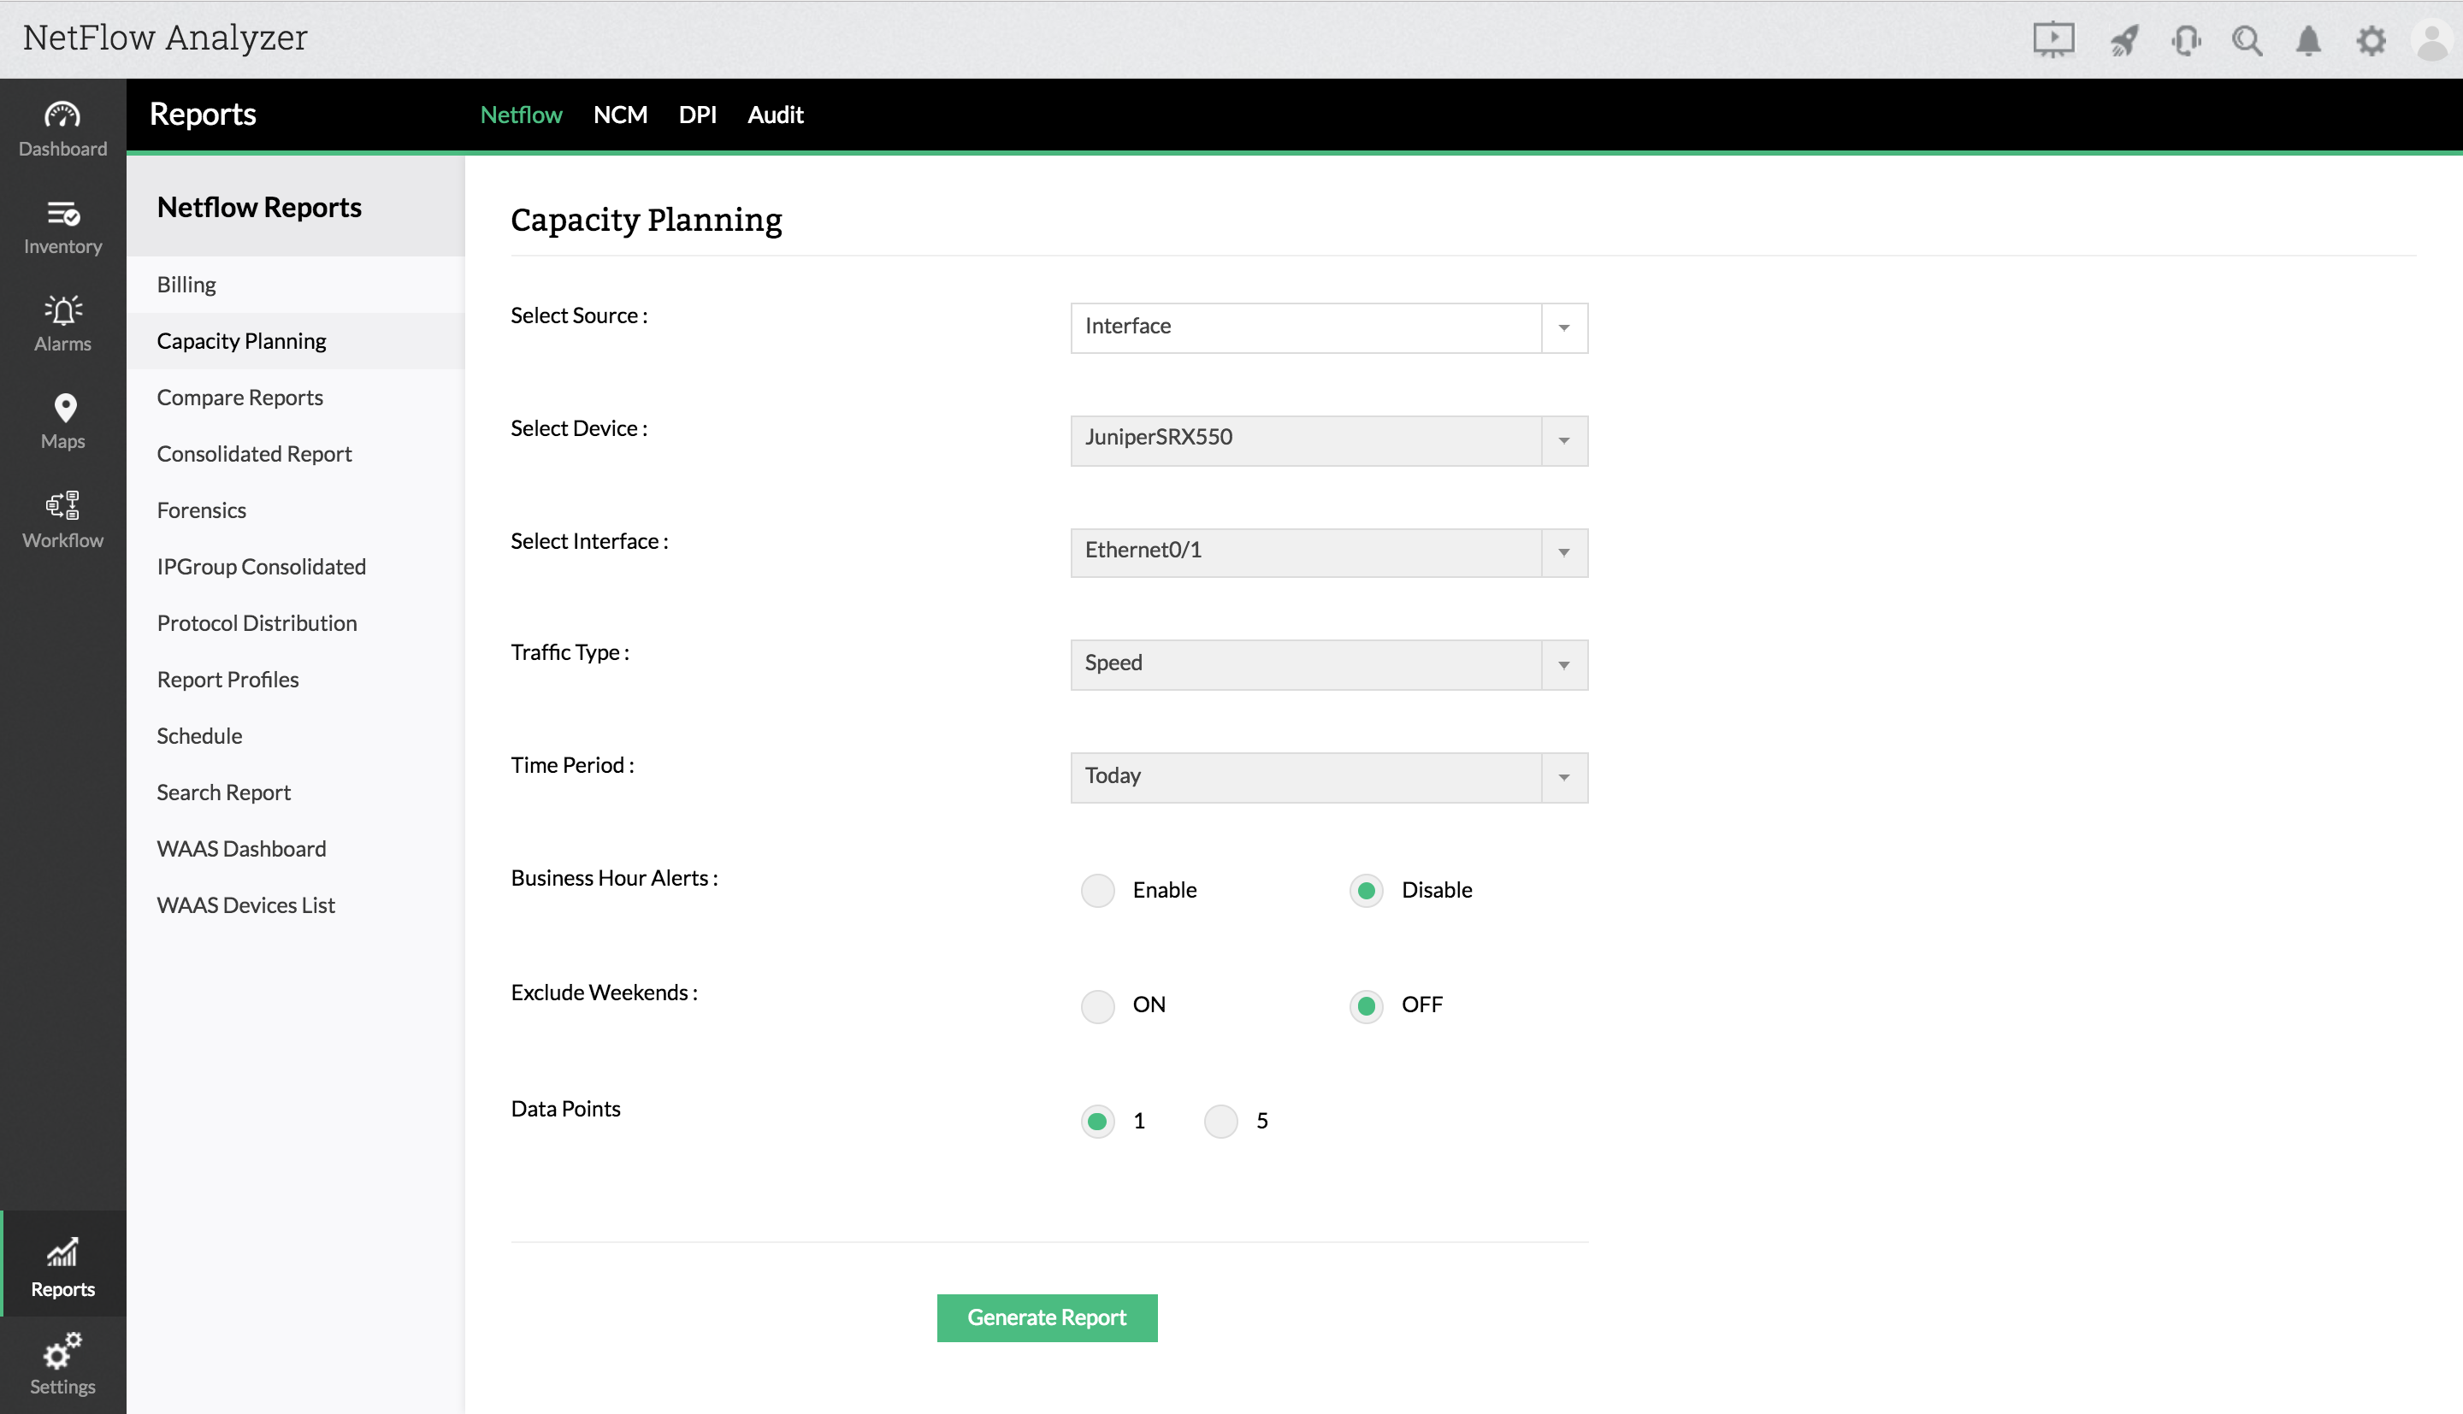This screenshot has height=1414, width=2463.
Task: Enable Business Hour Alerts radio
Action: [x=1097, y=890]
